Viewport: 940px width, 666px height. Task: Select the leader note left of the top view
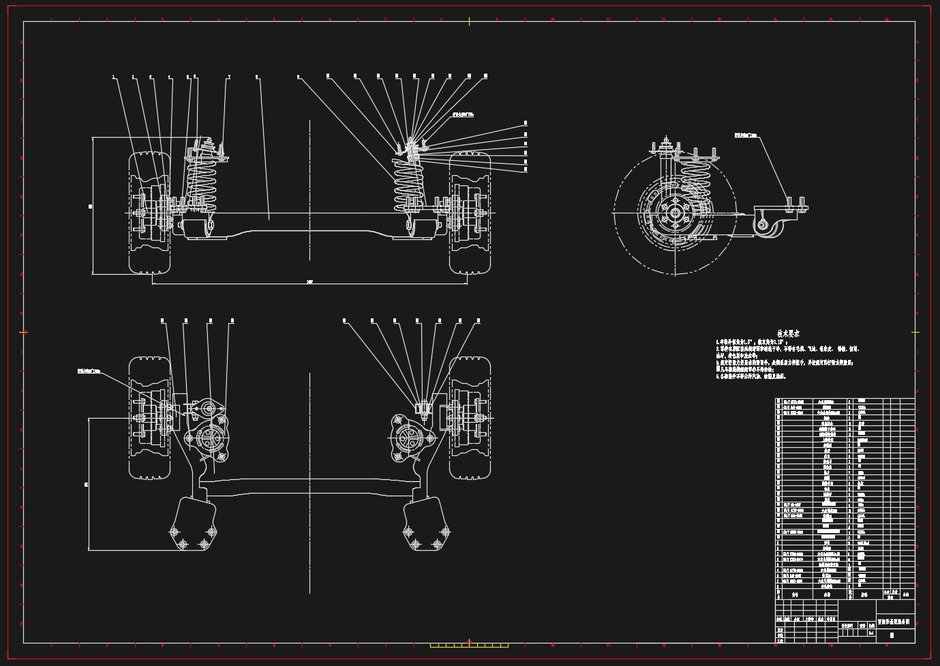tap(89, 372)
